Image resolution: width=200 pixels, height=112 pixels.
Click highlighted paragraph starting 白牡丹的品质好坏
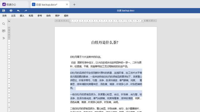pos(106,80)
